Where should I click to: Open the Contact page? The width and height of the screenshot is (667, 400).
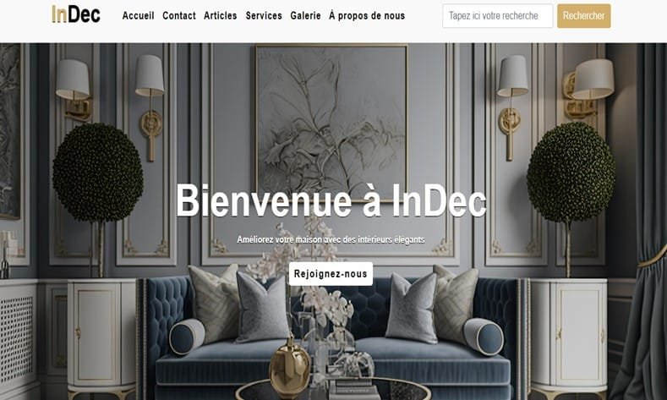179,16
